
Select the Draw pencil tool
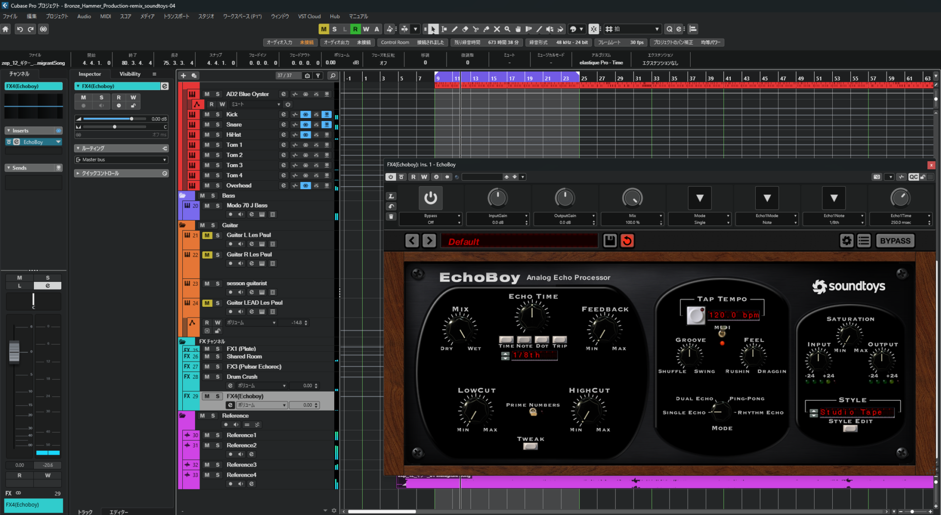click(454, 29)
